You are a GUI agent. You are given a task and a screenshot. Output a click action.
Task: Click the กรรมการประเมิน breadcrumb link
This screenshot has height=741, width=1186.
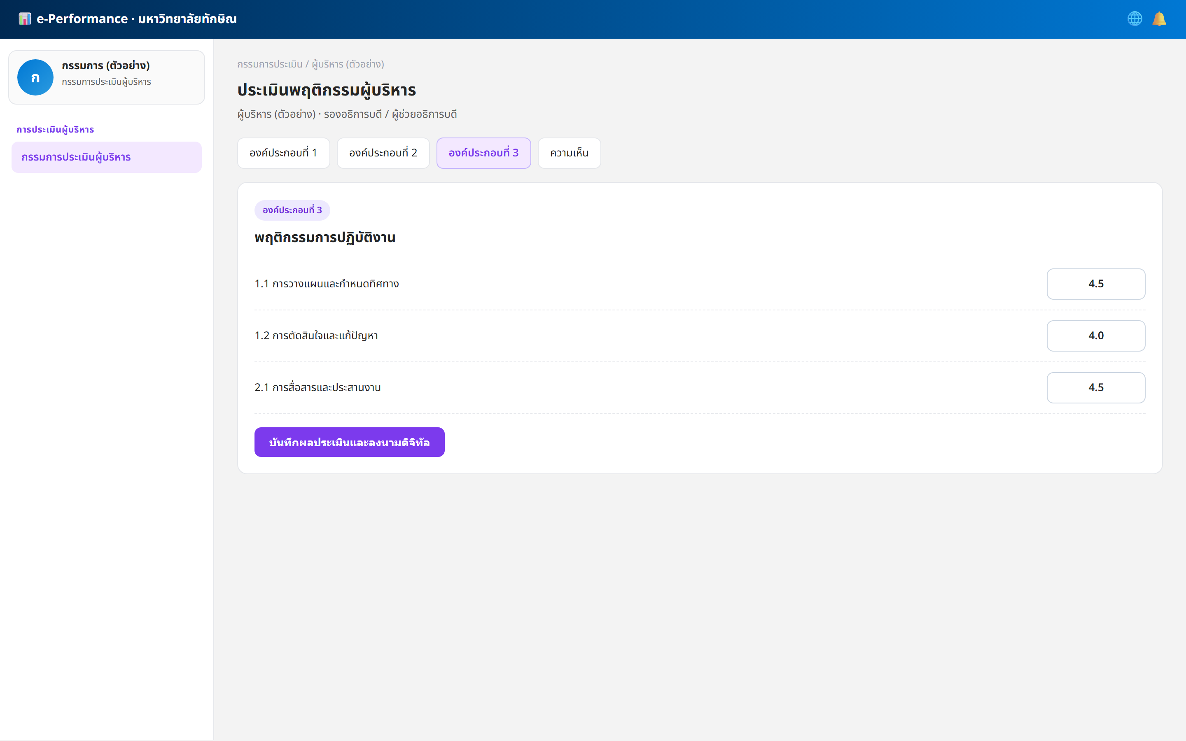[270, 64]
